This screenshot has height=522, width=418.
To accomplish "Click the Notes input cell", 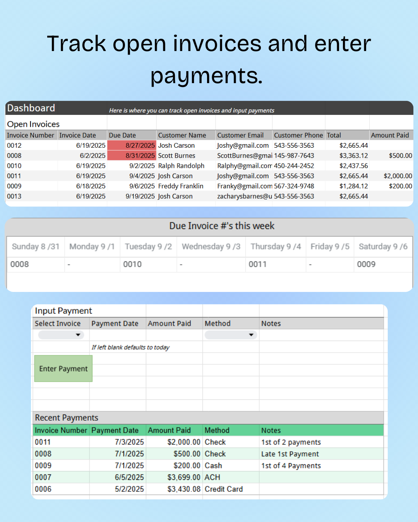I will click(x=321, y=335).
